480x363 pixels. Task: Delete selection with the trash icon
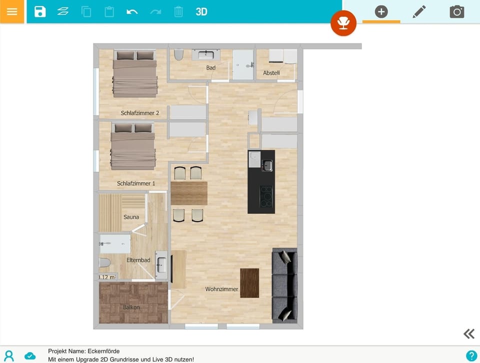178,11
